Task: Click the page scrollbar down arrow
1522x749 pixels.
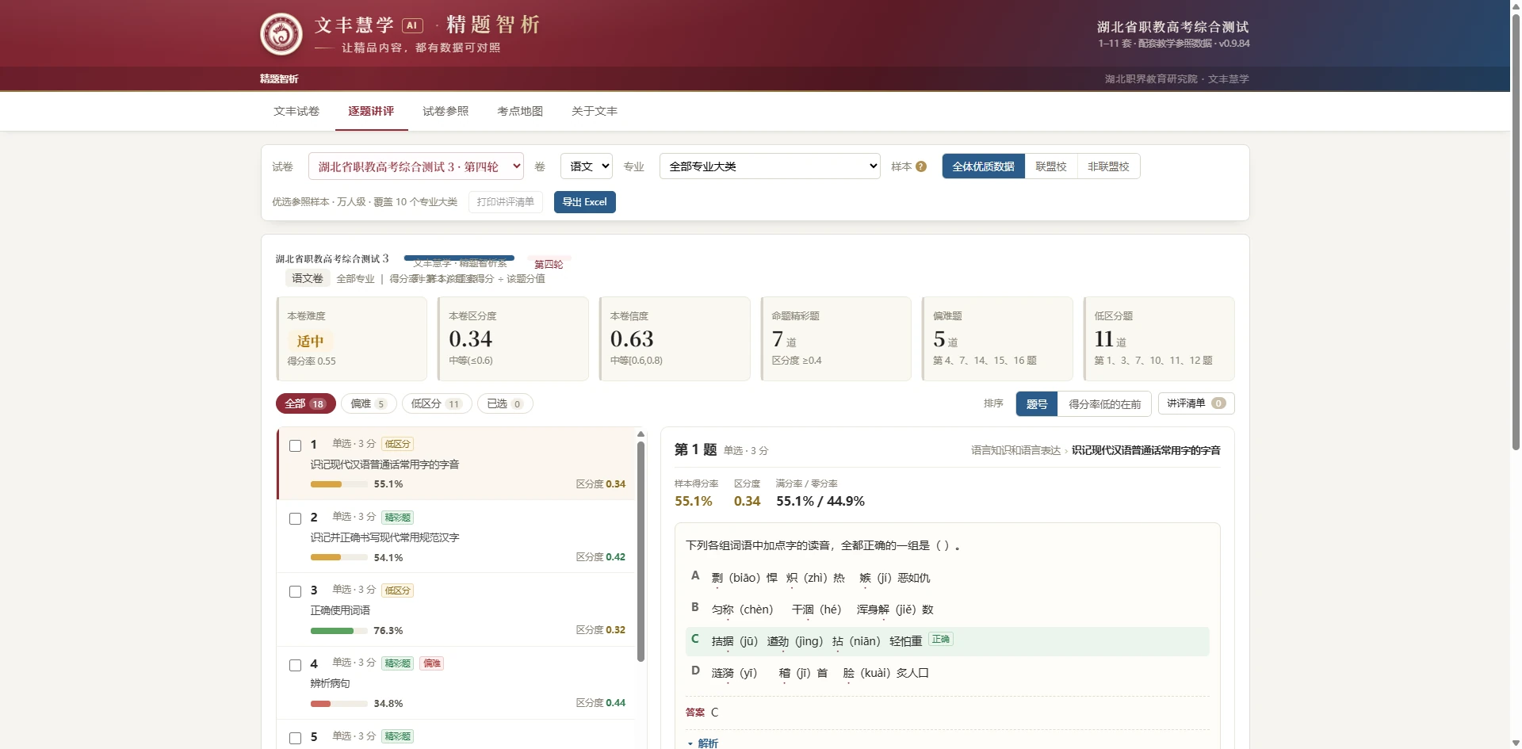Action: click(x=1516, y=743)
